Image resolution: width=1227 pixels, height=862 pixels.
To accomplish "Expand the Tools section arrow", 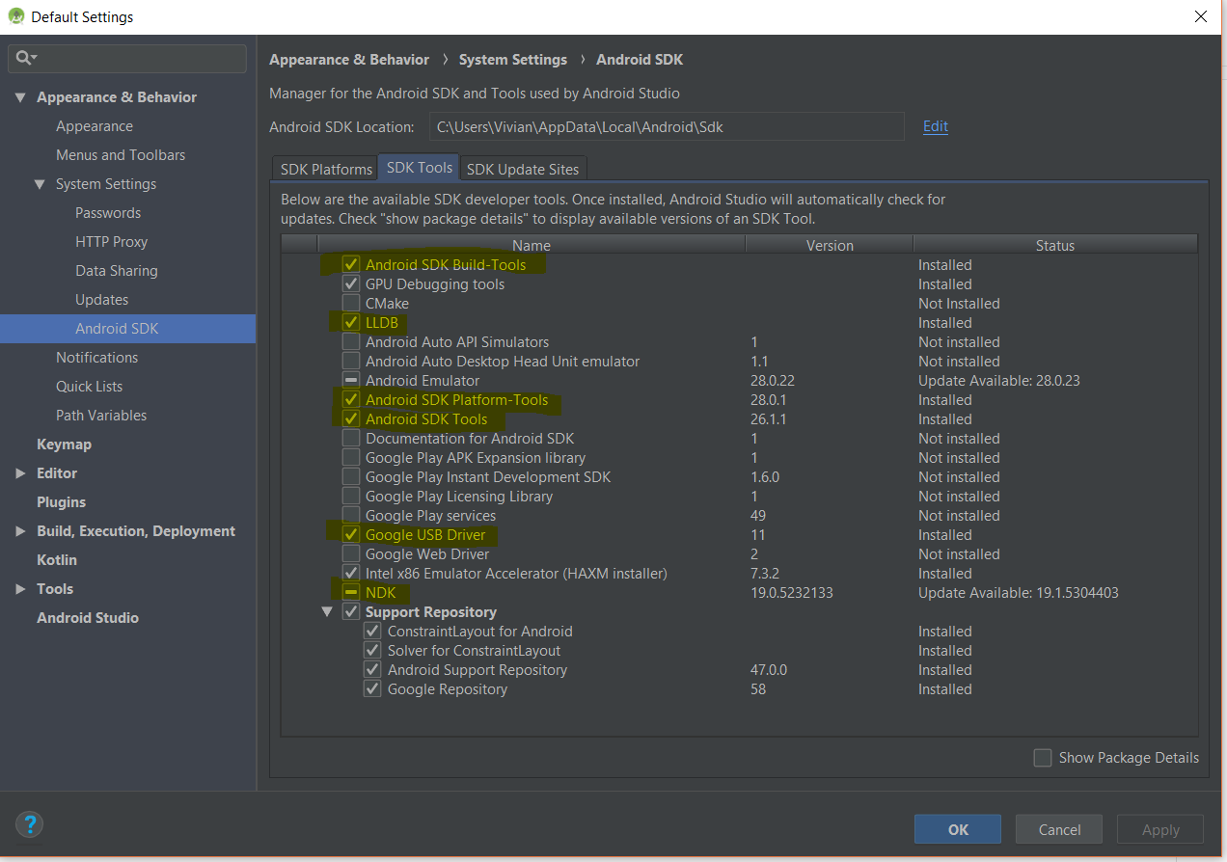I will pos(20,589).
